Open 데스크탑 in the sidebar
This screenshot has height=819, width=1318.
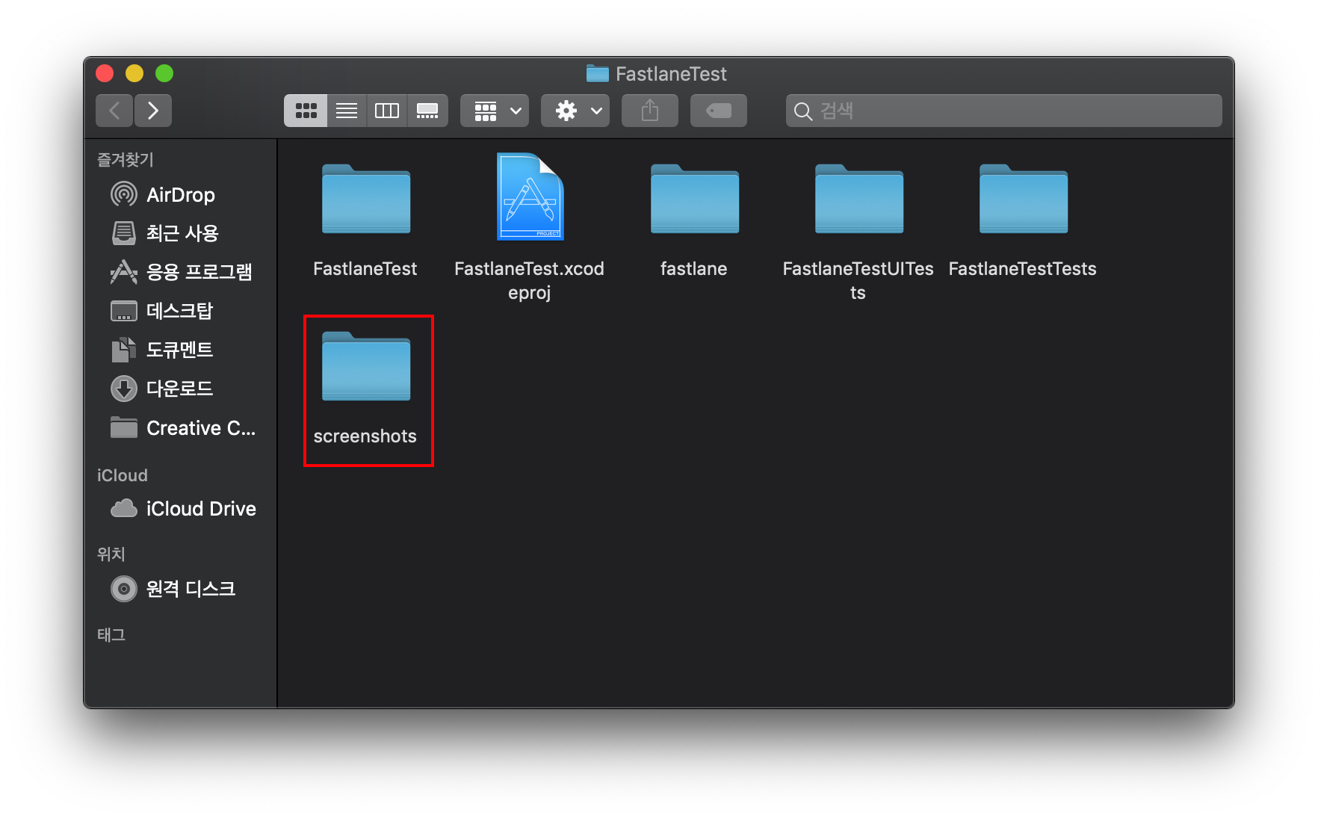tap(180, 312)
